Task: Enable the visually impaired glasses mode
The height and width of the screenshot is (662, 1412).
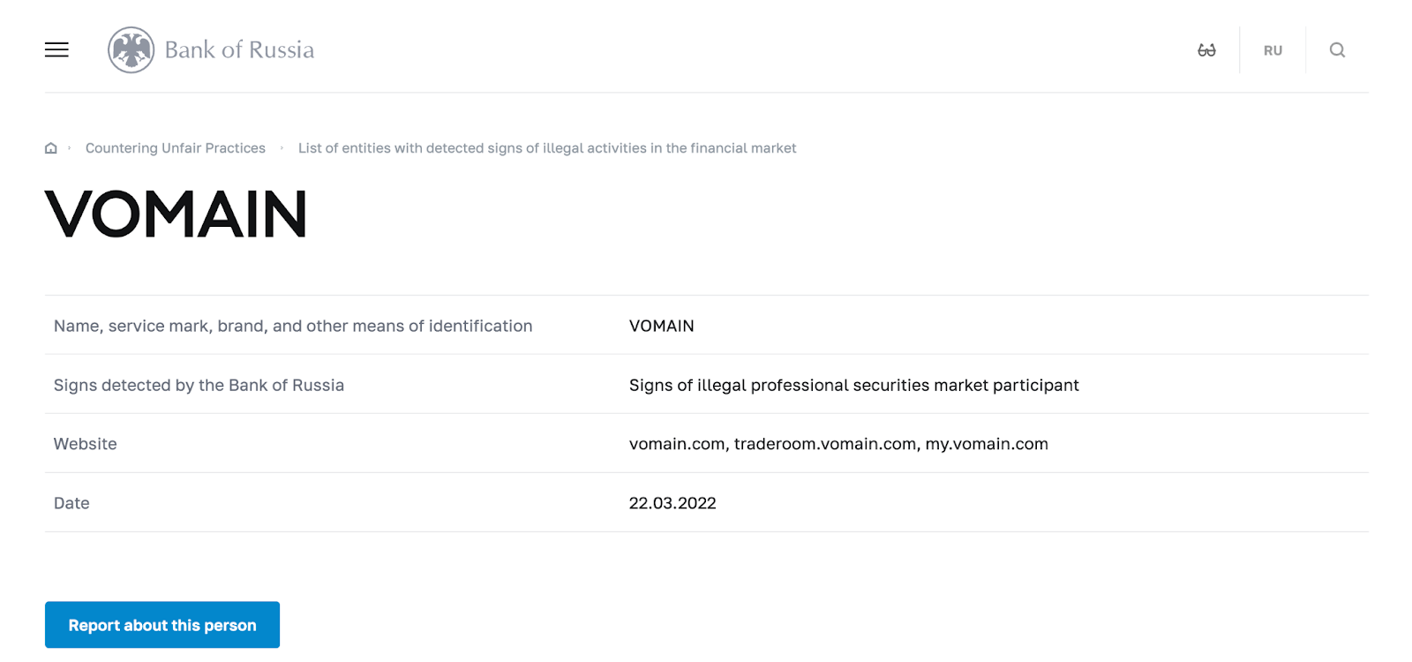Action: coord(1206,50)
